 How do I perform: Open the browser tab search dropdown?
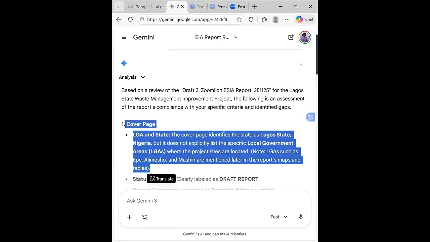(119, 7)
